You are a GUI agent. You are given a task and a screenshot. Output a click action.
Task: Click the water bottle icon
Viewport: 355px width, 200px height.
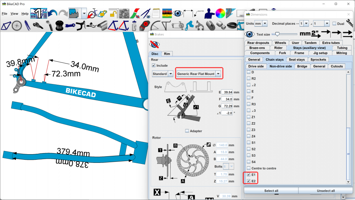click(134, 26)
